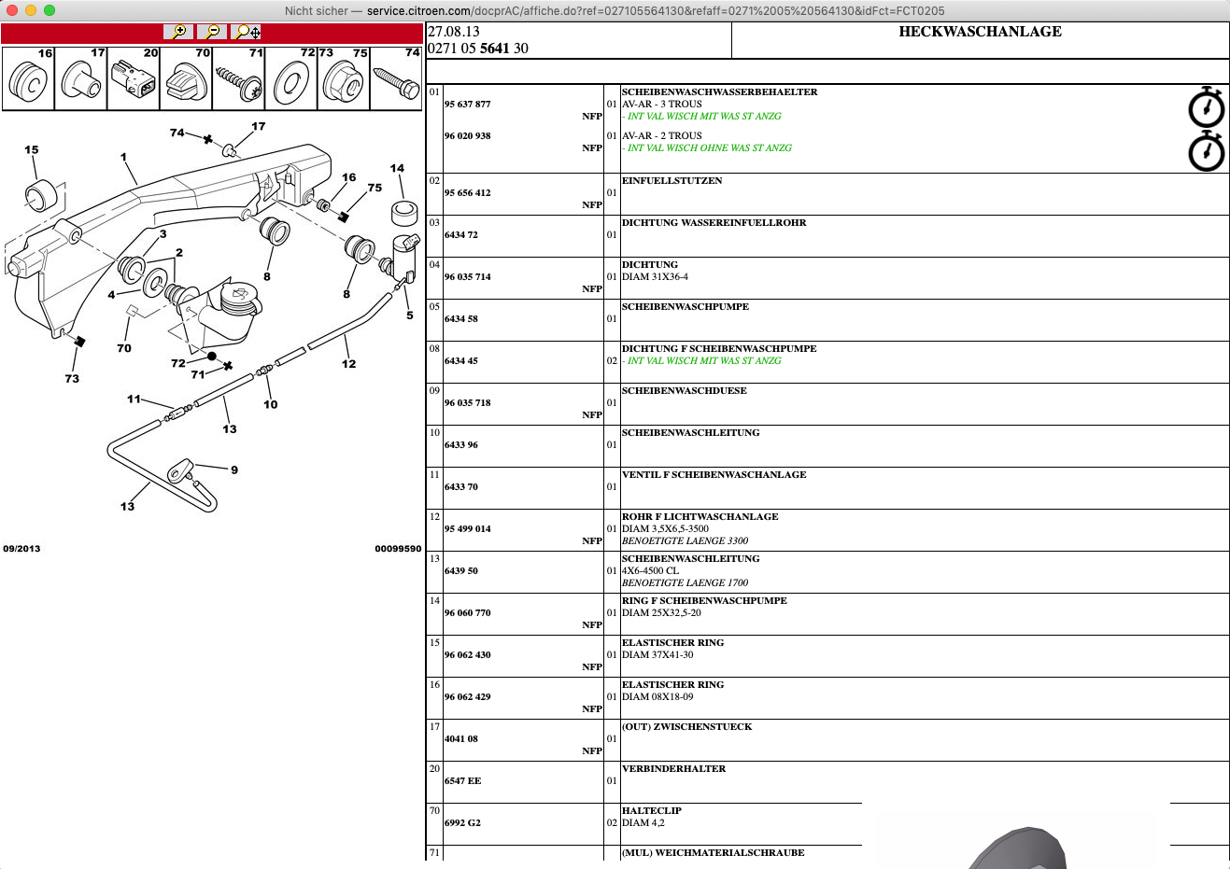Select part number 95 637 877
The width and height of the screenshot is (1230, 869).
[x=468, y=104]
